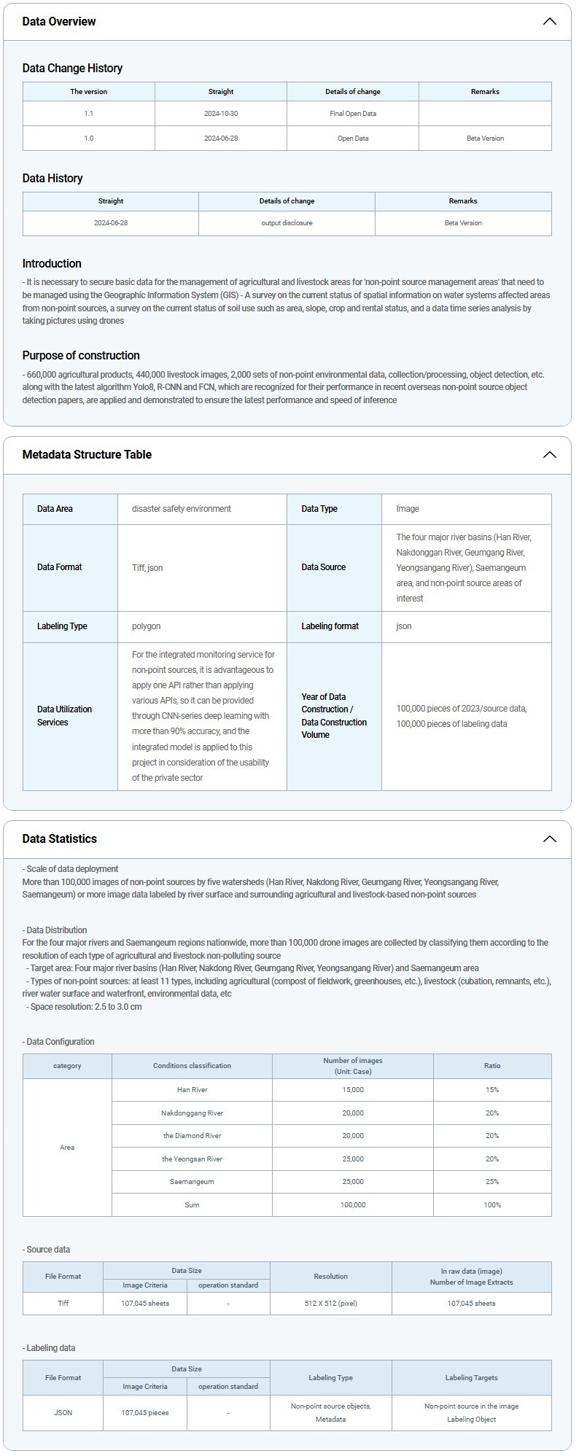The width and height of the screenshot is (579, 1456).
Task: Click the Introduction heading
Action: 52,263
